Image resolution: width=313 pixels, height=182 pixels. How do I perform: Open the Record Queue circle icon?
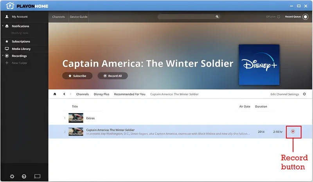[305, 17]
